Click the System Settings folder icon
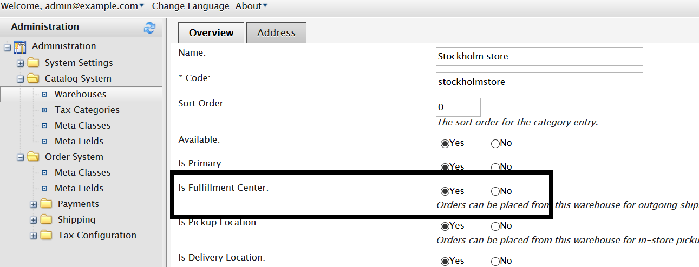The height and width of the screenshot is (267, 699). [34, 63]
